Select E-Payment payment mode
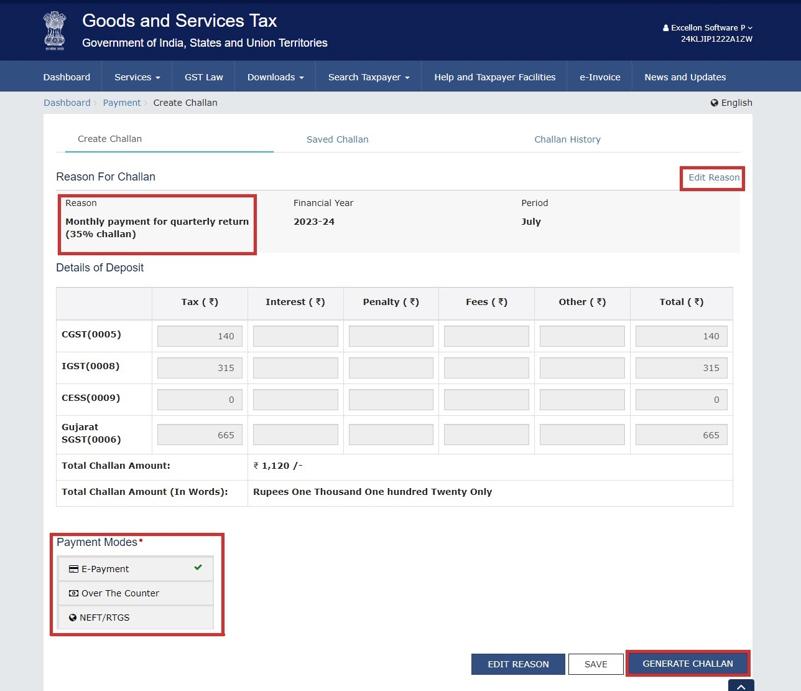Viewport: 801px width, 691px height. click(136, 569)
